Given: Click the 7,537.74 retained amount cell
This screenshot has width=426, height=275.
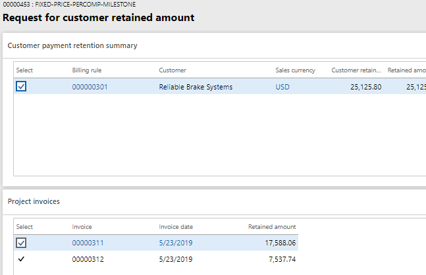Looking at the screenshot, I should pyautogui.click(x=279, y=259).
